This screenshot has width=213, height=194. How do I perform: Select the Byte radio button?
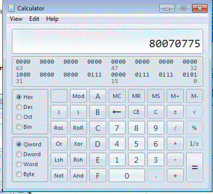point(25,174)
